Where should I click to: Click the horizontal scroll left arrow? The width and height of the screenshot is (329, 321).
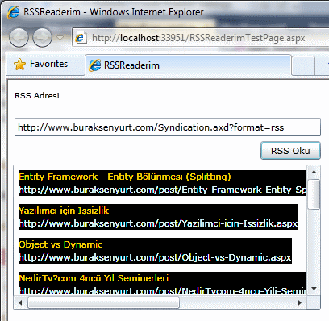[x=20, y=302]
